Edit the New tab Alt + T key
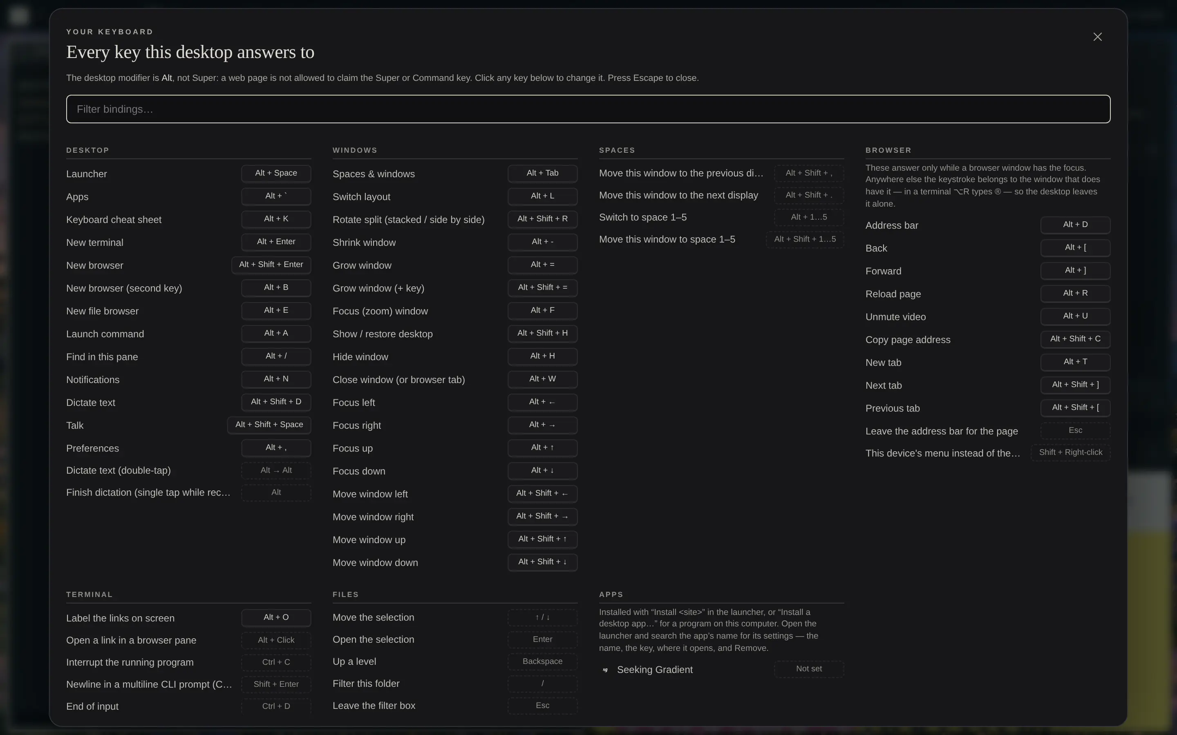The image size is (1177, 735). [1075, 362]
